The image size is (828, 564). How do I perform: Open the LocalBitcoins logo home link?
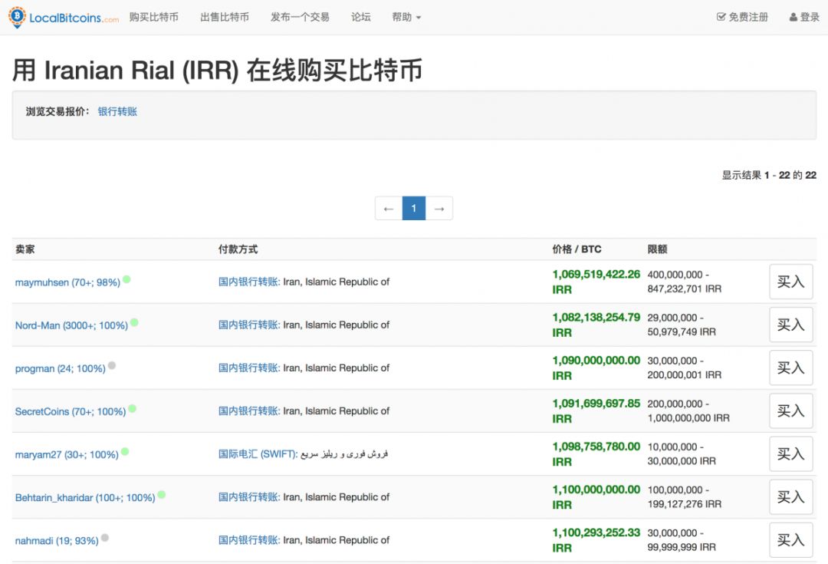(x=64, y=18)
